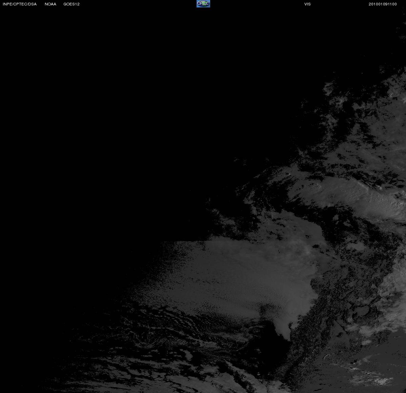Click the VIS channel label
This screenshot has height=393, width=406.
[x=308, y=4]
